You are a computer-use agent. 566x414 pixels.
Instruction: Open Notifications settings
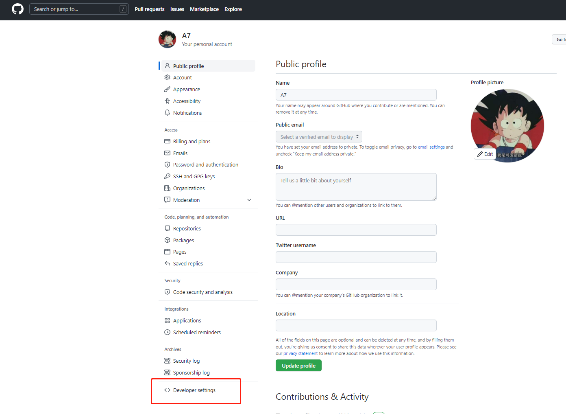click(x=187, y=113)
